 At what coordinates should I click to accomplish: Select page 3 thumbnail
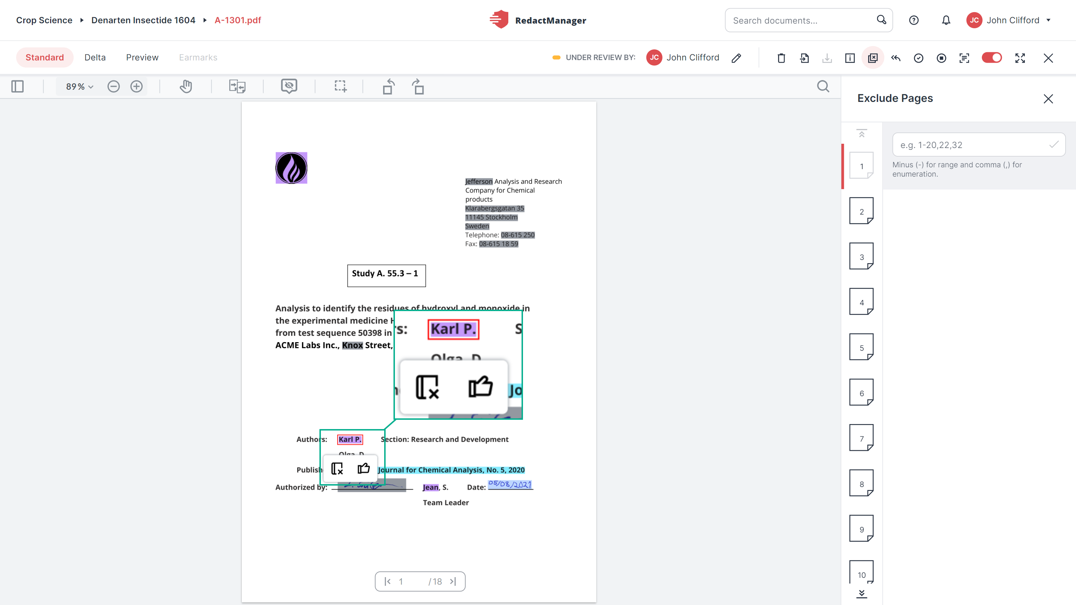862,257
